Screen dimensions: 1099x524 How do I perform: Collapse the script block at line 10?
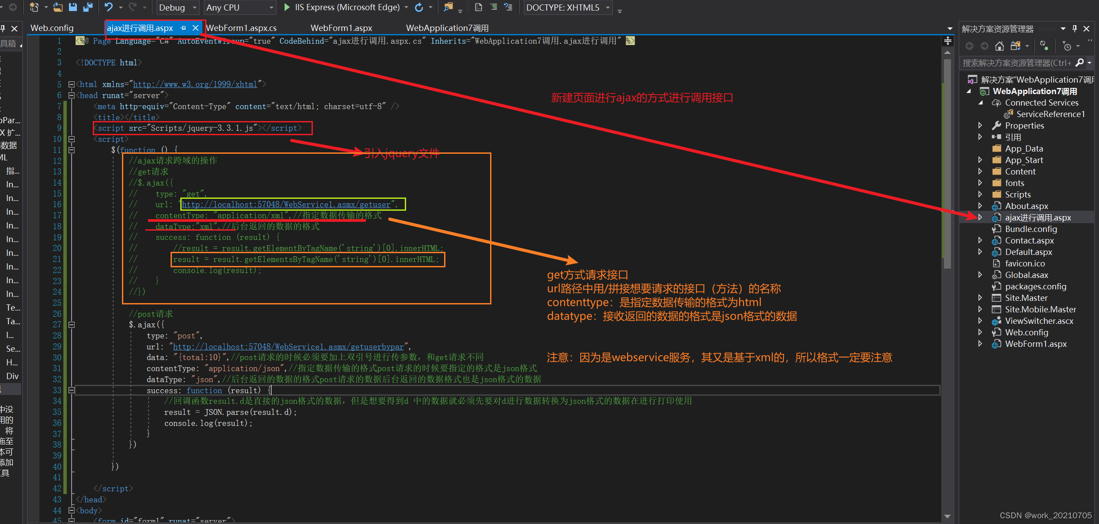(x=72, y=139)
